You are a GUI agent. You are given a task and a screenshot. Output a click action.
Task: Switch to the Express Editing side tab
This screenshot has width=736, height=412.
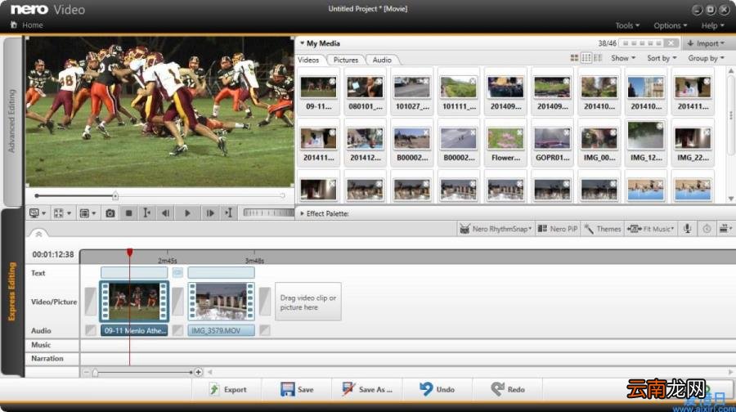pos(12,291)
